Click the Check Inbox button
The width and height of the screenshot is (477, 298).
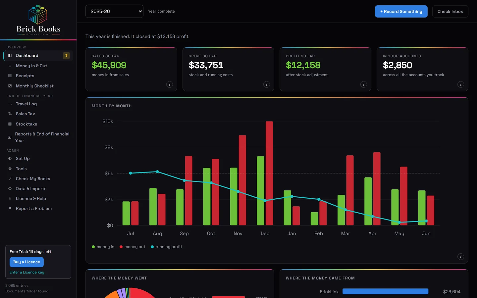450,12
